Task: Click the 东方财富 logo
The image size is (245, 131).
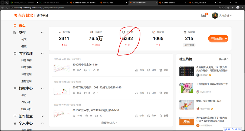Action: [23, 15]
